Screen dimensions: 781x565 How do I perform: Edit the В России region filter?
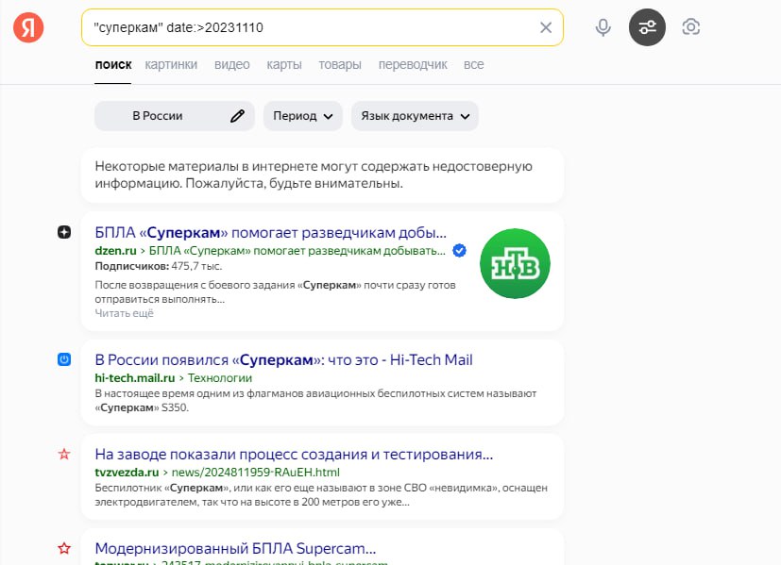pos(175,116)
